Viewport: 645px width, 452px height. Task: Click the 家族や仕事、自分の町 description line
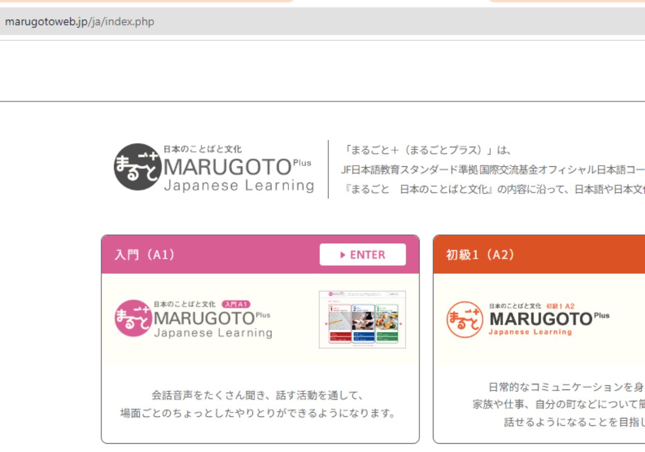click(559, 404)
